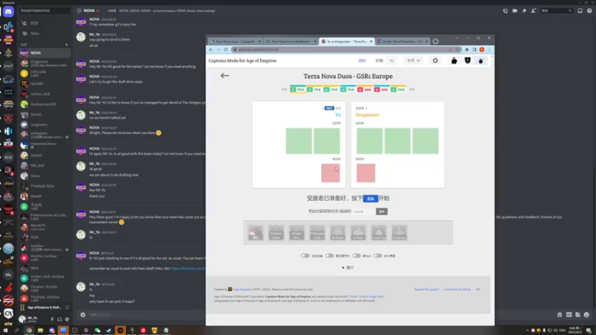Click Yo's pink ban slot

330,173
